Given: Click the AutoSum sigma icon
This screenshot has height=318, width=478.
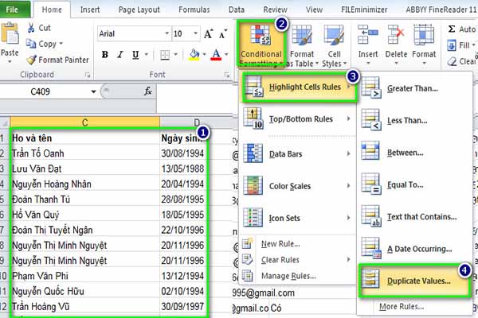Looking at the screenshot, I should click(452, 29).
